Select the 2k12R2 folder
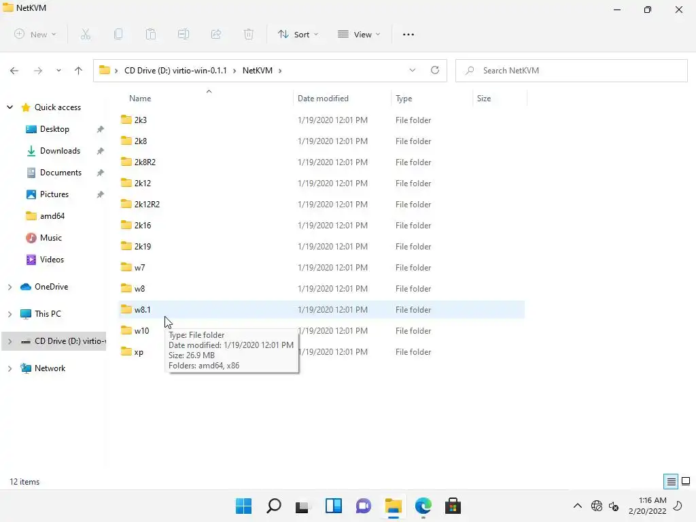The width and height of the screenshot is (696, 522). (321, 204)
